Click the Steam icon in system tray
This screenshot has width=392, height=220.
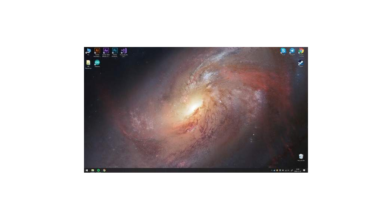click(x=274, y=170)
